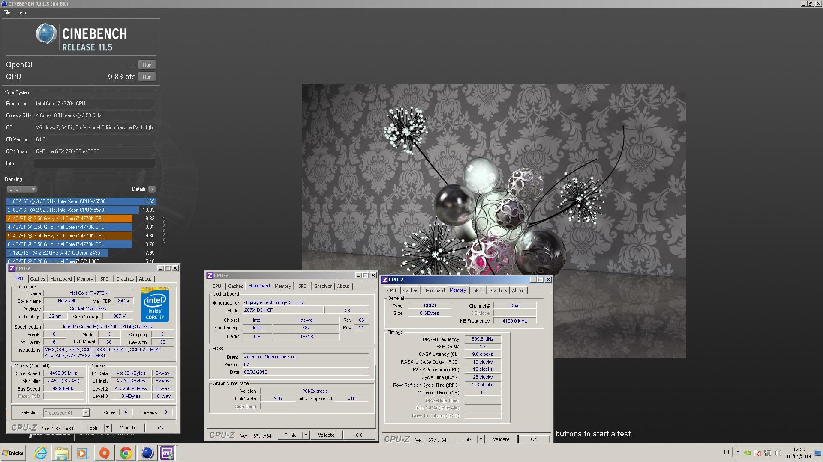Open SPD tab in CPU-Z CPU window
The width and height of the screenshot is (823, 462).
coord(105,279)
